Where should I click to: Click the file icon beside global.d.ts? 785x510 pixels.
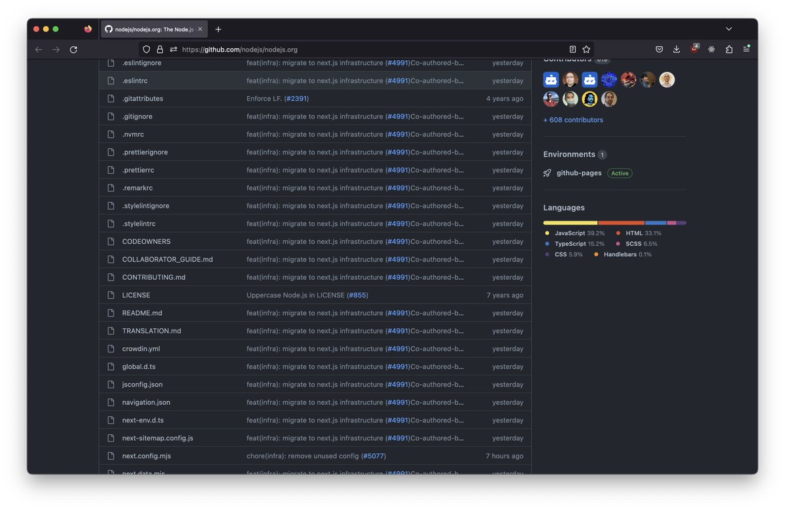(x=111, y=367)
